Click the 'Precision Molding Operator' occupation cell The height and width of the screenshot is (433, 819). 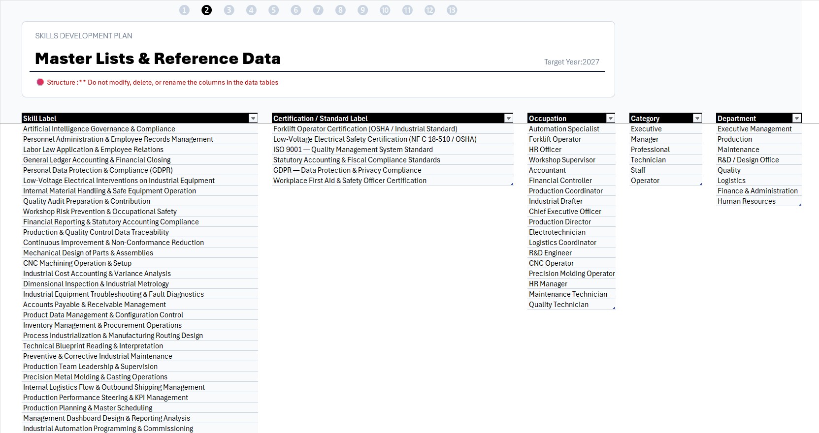(x=571, y=274)
